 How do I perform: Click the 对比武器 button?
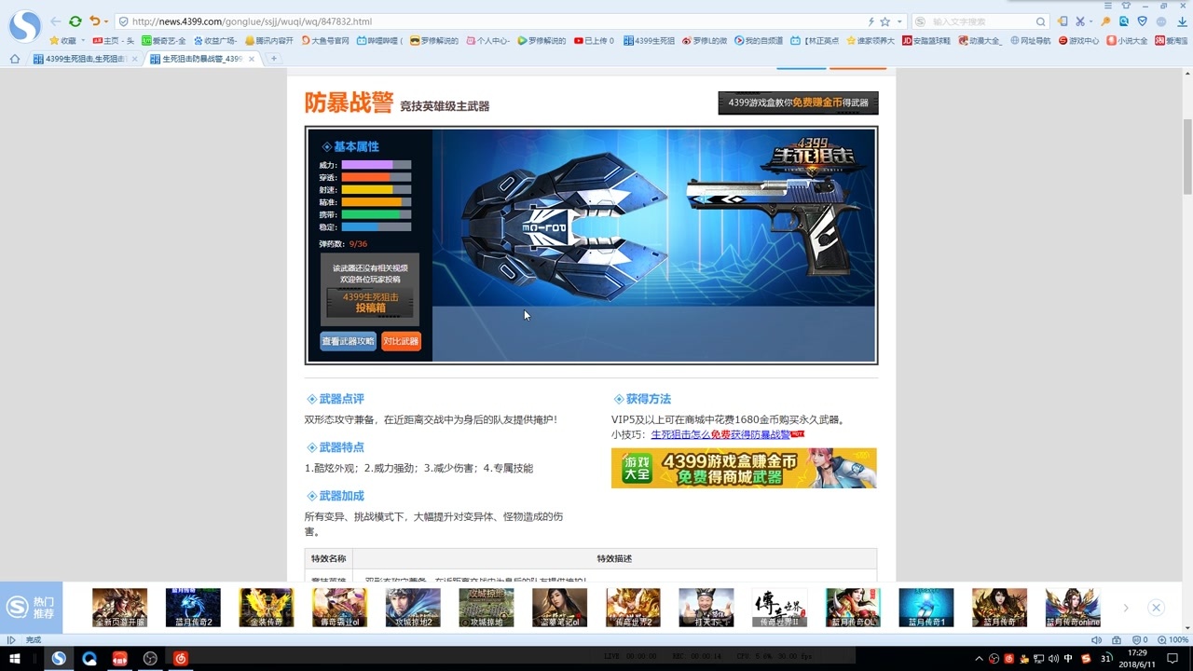coord(401,341)
